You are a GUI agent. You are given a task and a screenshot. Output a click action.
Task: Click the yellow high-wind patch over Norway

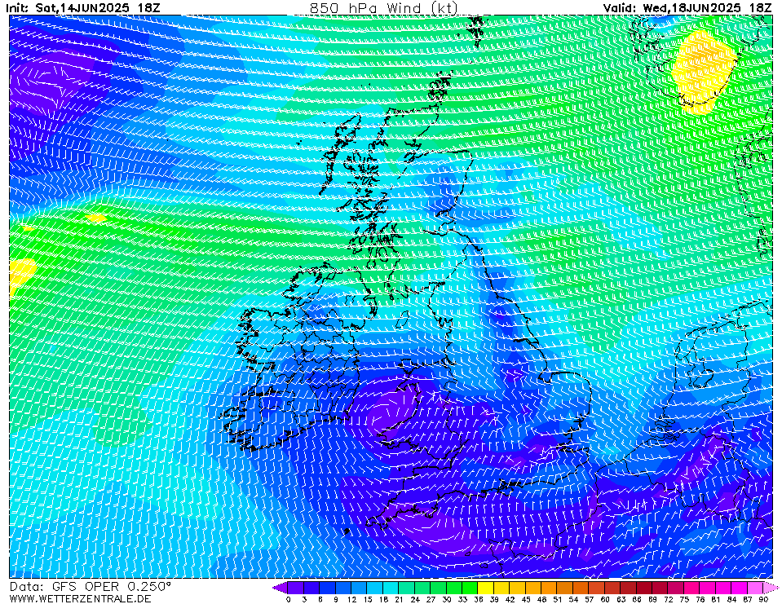[x=702, y=73]
